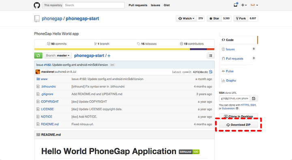Viewport: 292px width, 160px height.
Task: Open the user avatar menu
Action: (x=254, y=5)
